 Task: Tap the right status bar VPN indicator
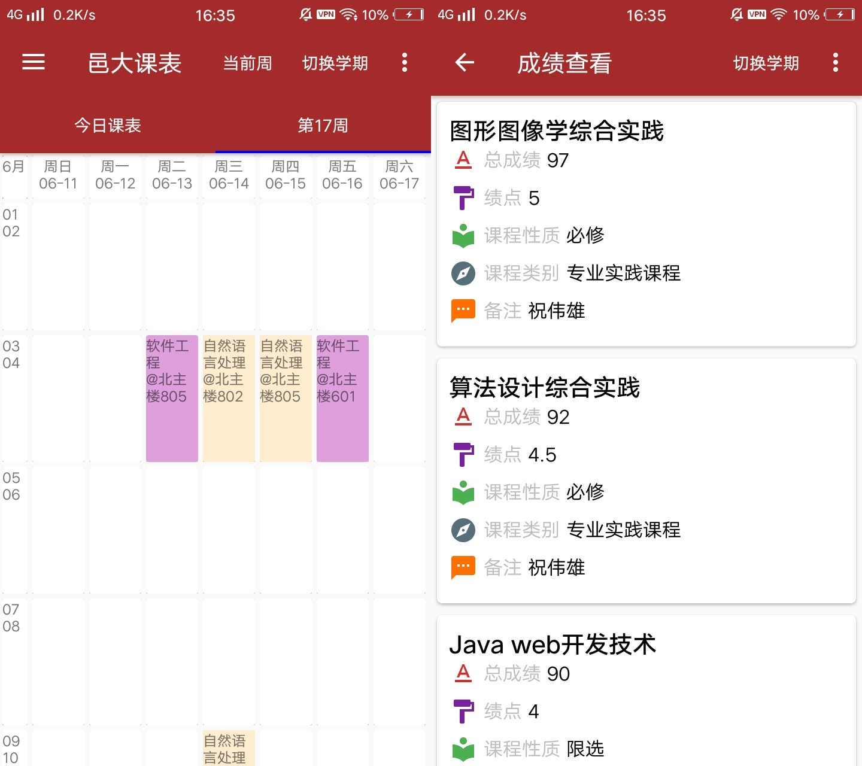(x=757, y=14)
